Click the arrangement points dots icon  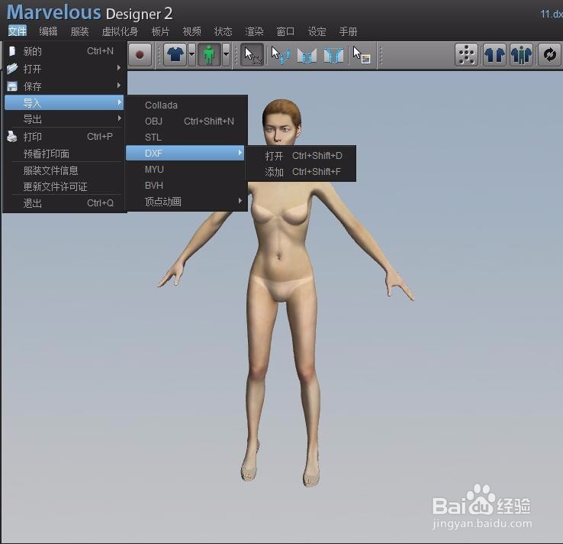pos(466,55)
